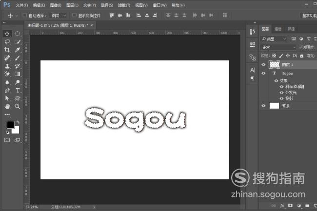Click align left edges button
Image resolution: width=317 pixels, height=211 pixels.
point(139,15)
